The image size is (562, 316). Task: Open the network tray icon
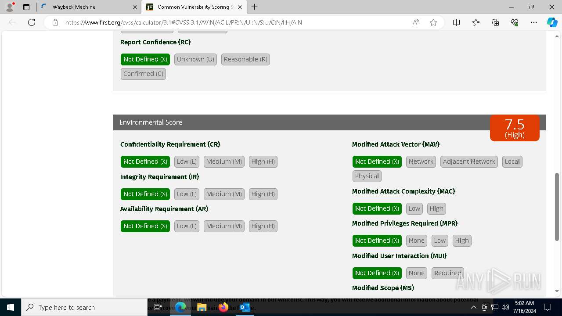click(495, 307)
